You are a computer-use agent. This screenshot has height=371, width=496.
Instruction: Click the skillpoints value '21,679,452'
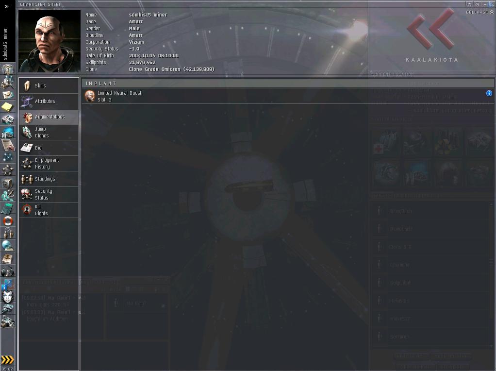[x=142, y=62]
